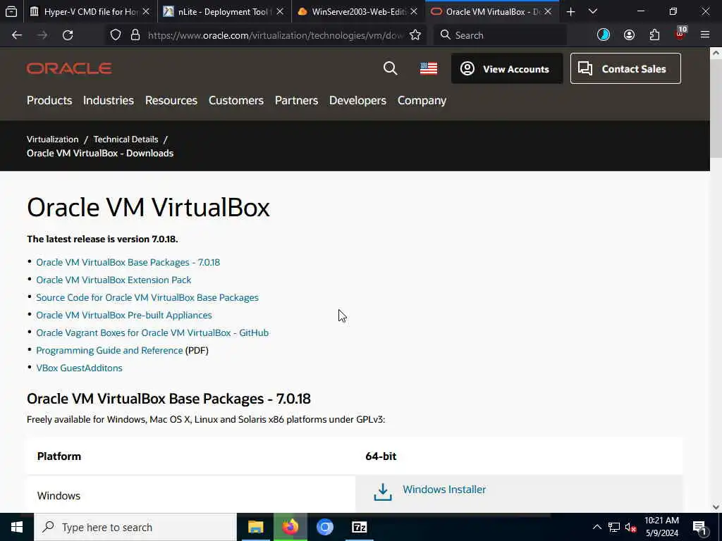Screen dimensions: 722x541
Task: Click the scrollbar down arrow
Action: tap(716, 507)
